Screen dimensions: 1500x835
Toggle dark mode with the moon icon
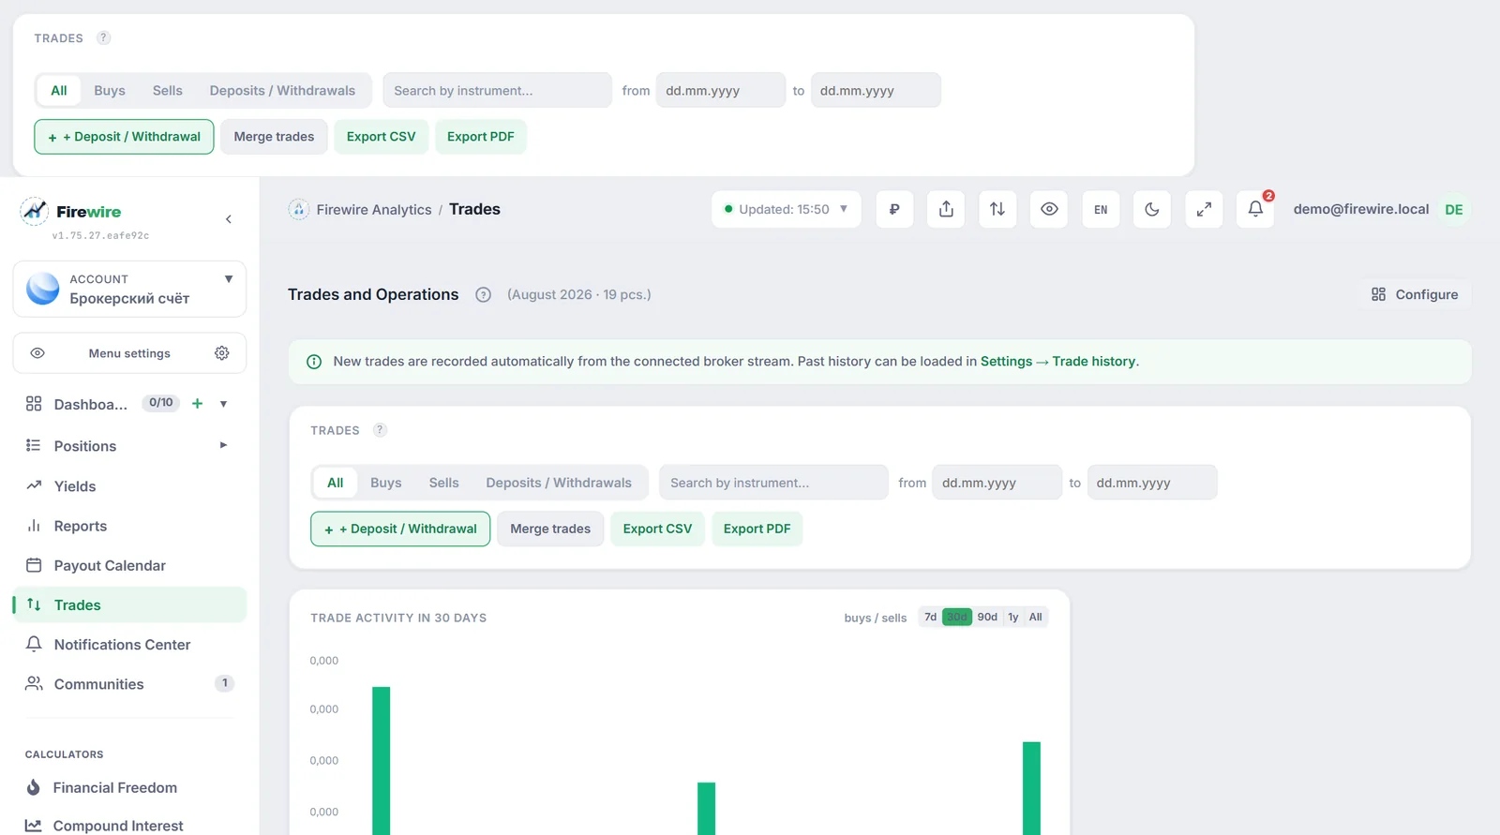[1152, 209]
